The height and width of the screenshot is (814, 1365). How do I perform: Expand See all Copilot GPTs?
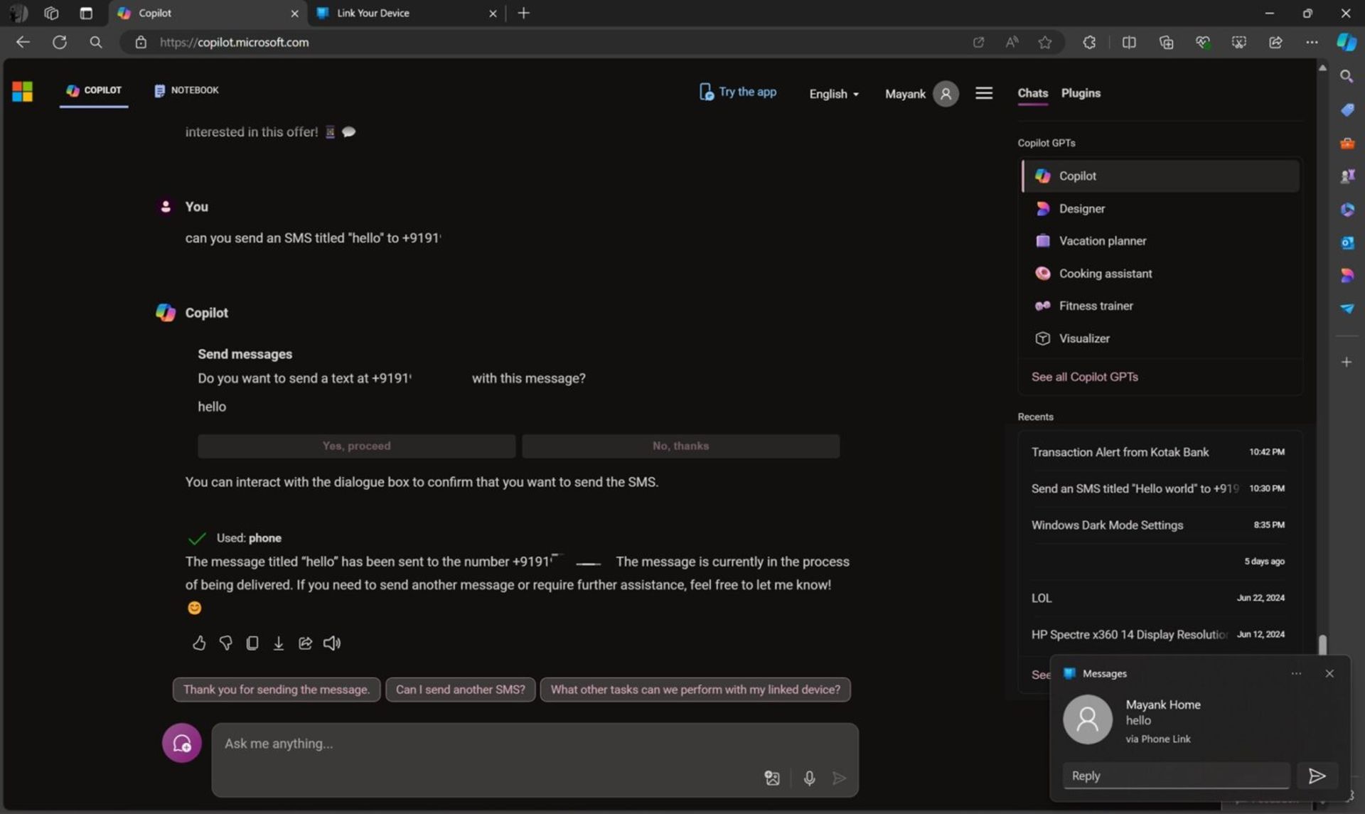1084,376
